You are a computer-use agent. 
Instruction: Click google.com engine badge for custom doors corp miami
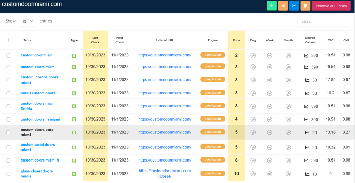click(x=213, y=132)
